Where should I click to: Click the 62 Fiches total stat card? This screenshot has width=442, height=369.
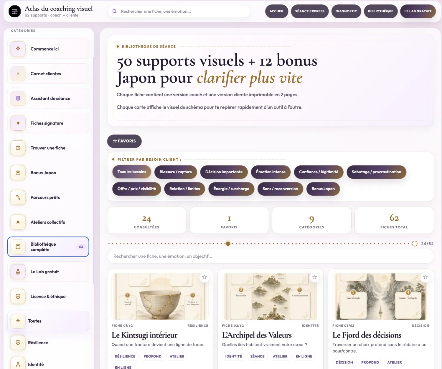coord(394,220)
